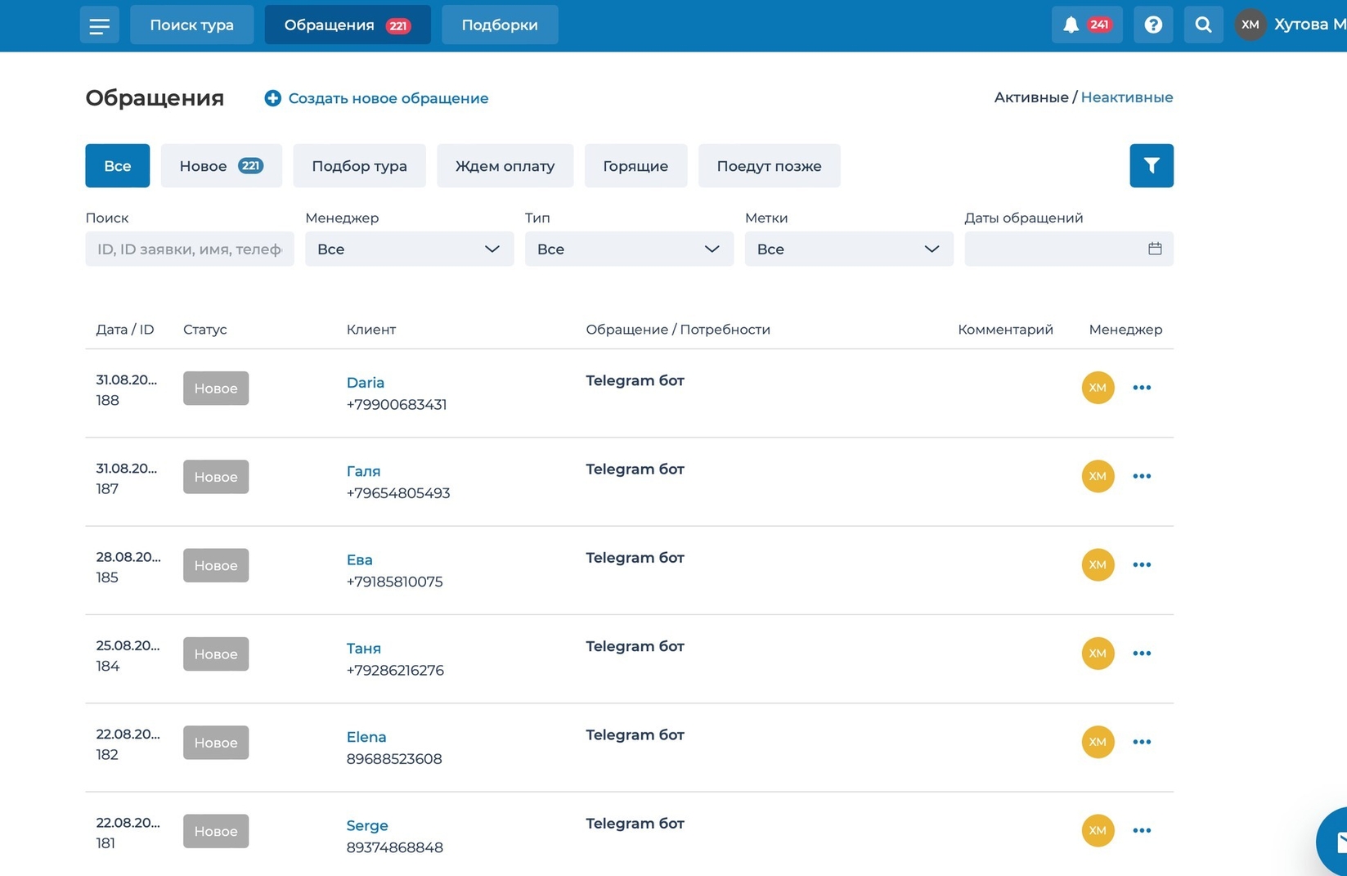Viewport: 1347px width, 876px height.
Task: Open three-dot menu for Таня's request
Action: [1141, 654]
